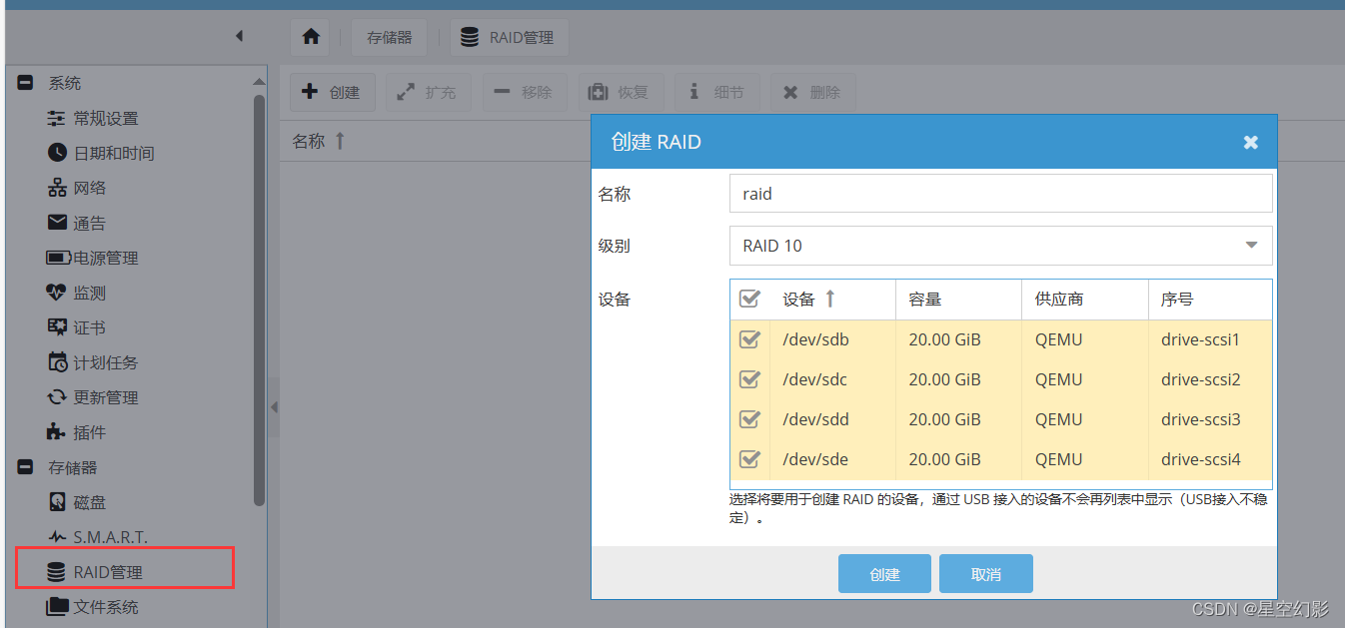Click the RAID name input field
The height and width of the screenshot is (628, 1345).
point(999,193)
